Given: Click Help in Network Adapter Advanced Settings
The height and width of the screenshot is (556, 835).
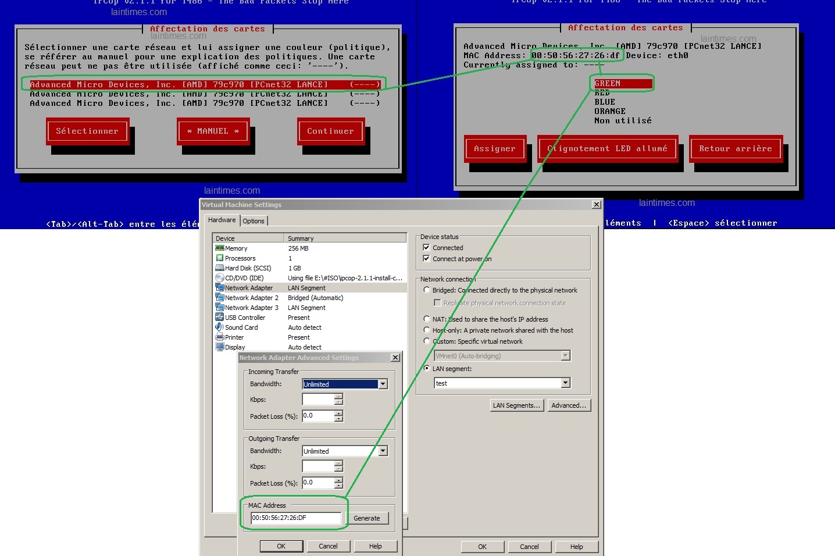Looking at the screenshot, I should coord(376,546).
